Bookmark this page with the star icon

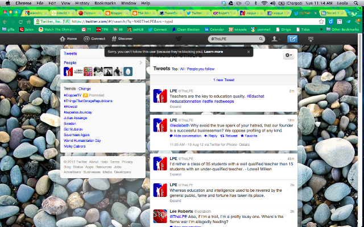pyautogui.click(x=321, y=22)
